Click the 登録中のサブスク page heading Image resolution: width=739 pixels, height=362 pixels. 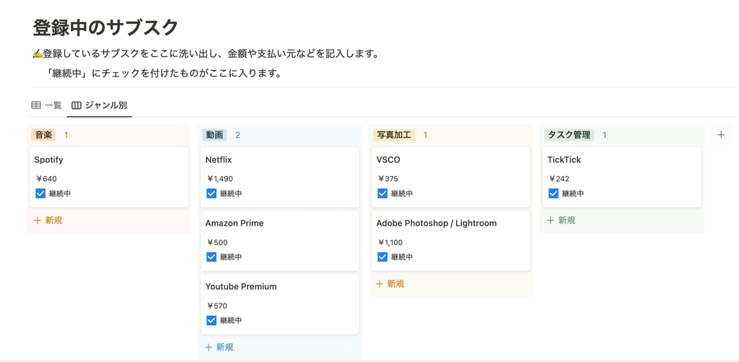(105, 28)
